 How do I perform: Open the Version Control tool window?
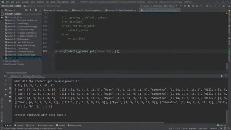point(45,125)
